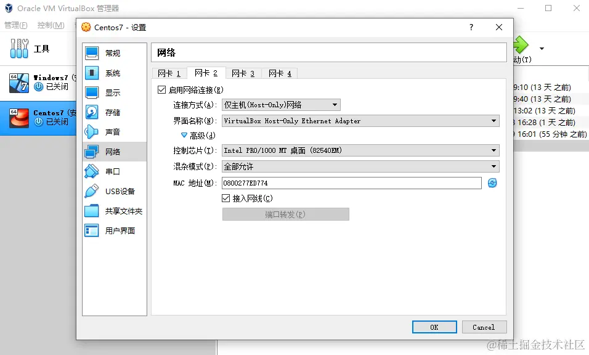Regenerate the MAC address with refresh icon
This screenshot has width=589, height=355.
492,183
